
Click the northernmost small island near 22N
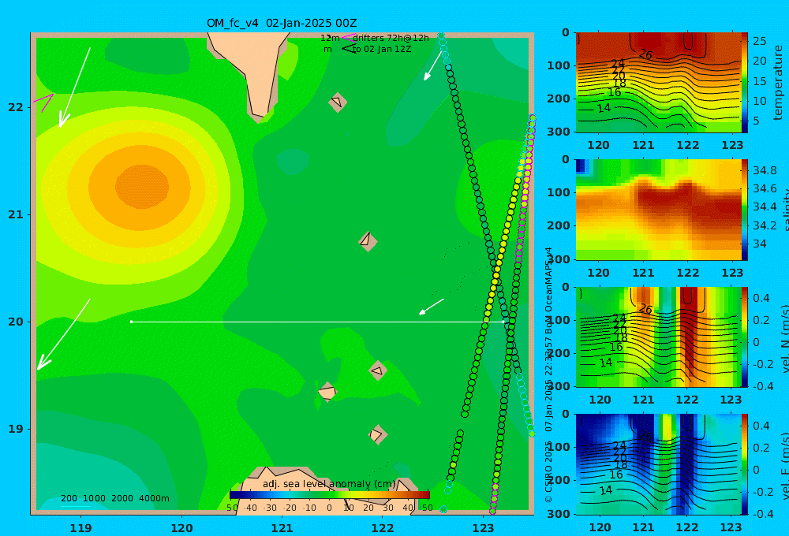338,102
